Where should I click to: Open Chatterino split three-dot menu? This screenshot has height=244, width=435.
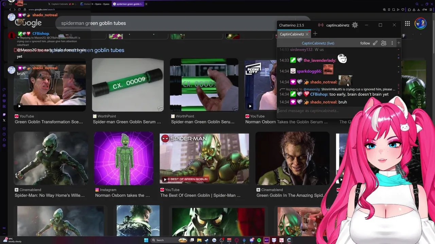point(392,43)
